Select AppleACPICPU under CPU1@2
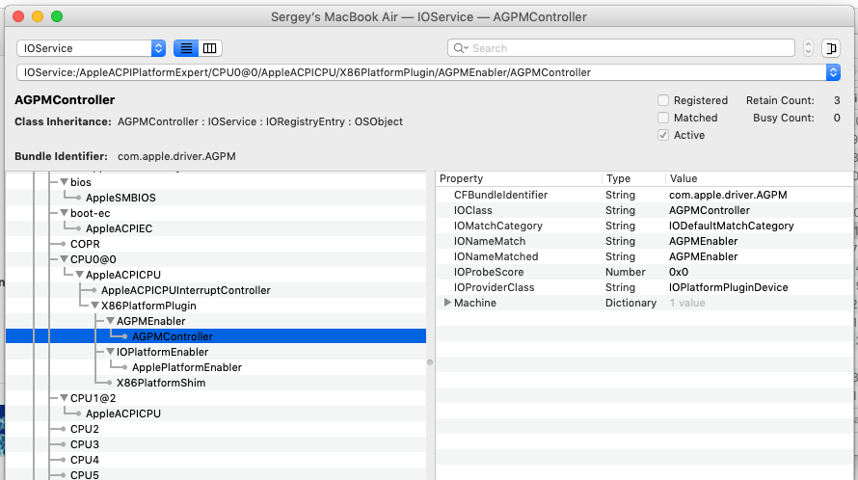858x480 pixels. point(123,413)
